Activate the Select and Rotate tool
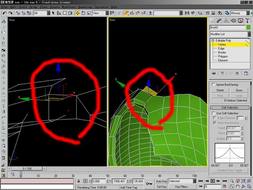The height and width of the screenshot is (190, 253). pos(83,13)
